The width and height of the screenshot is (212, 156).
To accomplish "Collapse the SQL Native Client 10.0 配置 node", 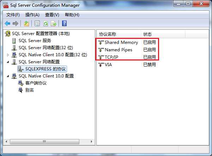I will (x=8, y=76).
